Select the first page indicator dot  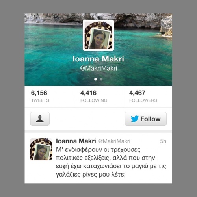96,79
